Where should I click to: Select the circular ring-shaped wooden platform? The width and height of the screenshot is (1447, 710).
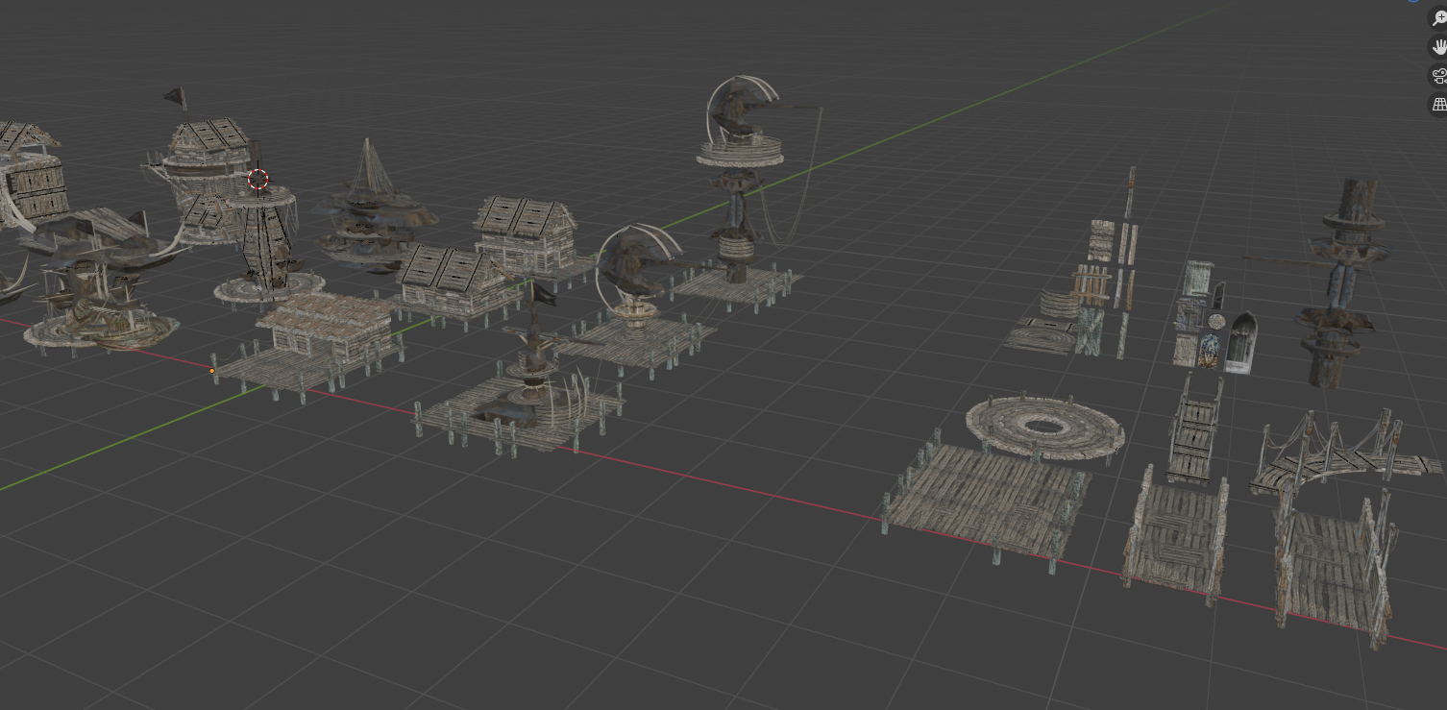(1044, 427)
